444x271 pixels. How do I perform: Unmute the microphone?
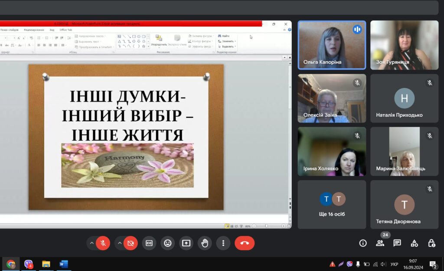tap(103, 243)
